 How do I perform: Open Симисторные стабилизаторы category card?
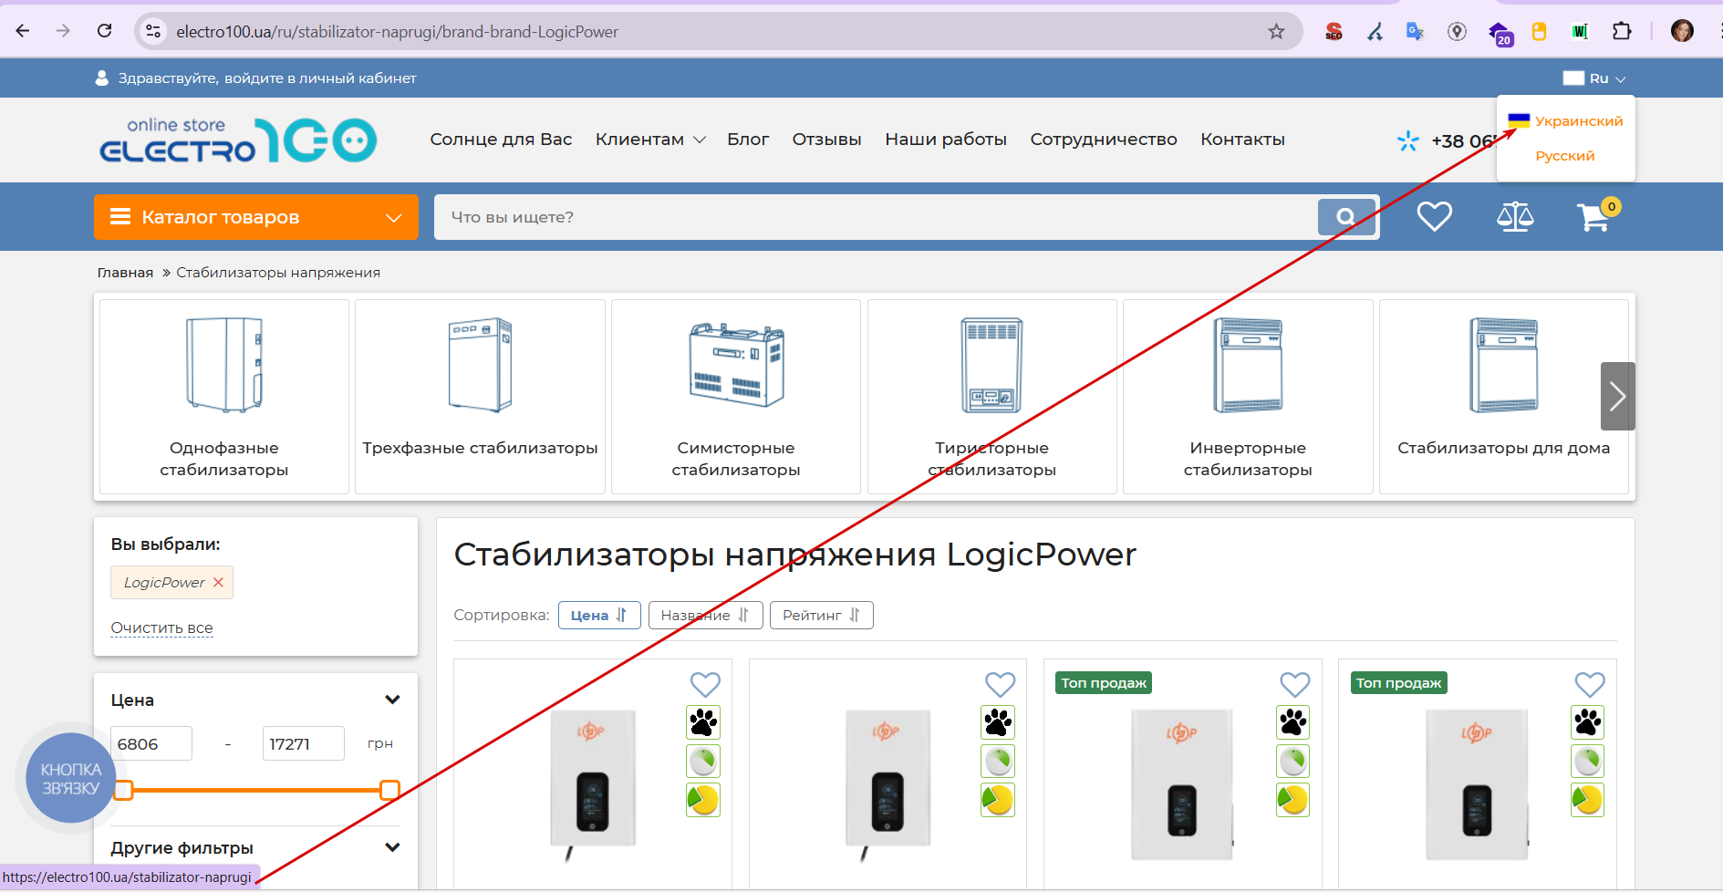click(736, 397)
